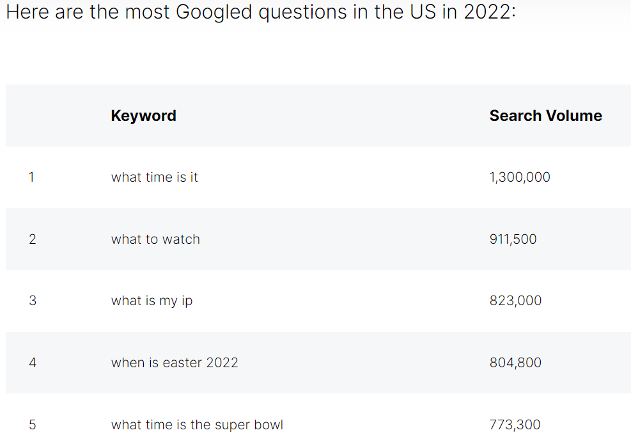Click the 911,500 search volume value

(513, 239)
